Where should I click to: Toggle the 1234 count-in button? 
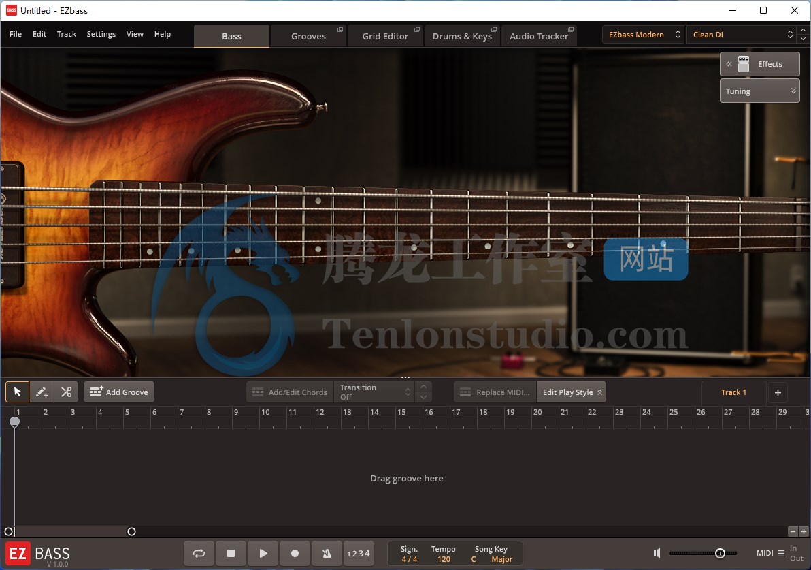[358, 553]
